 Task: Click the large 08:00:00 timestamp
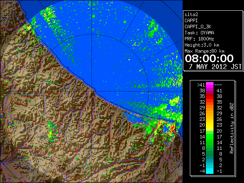209,58
